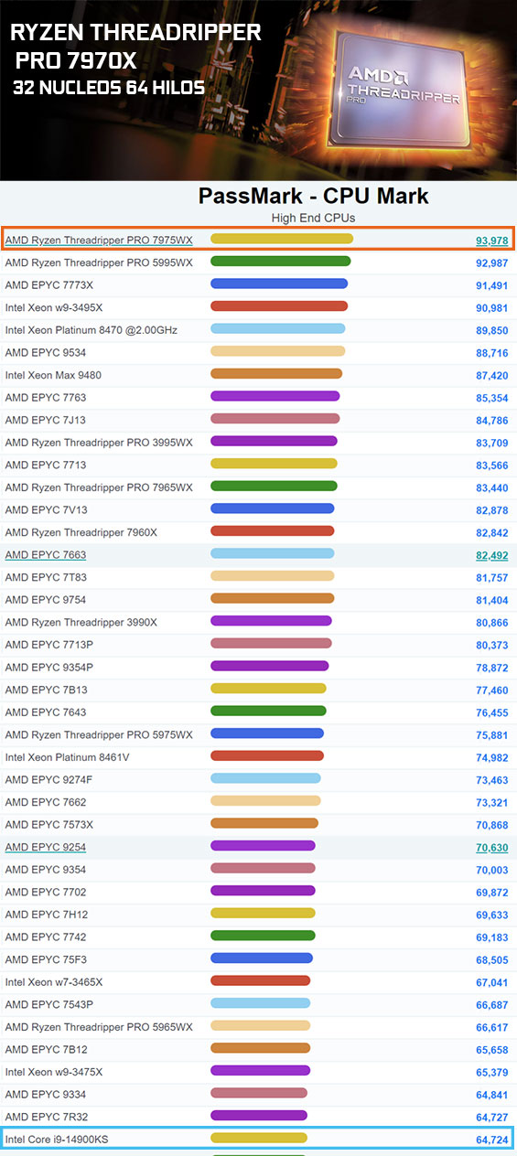Select the AMD EPYC 7543P name

click(49, 1004)
